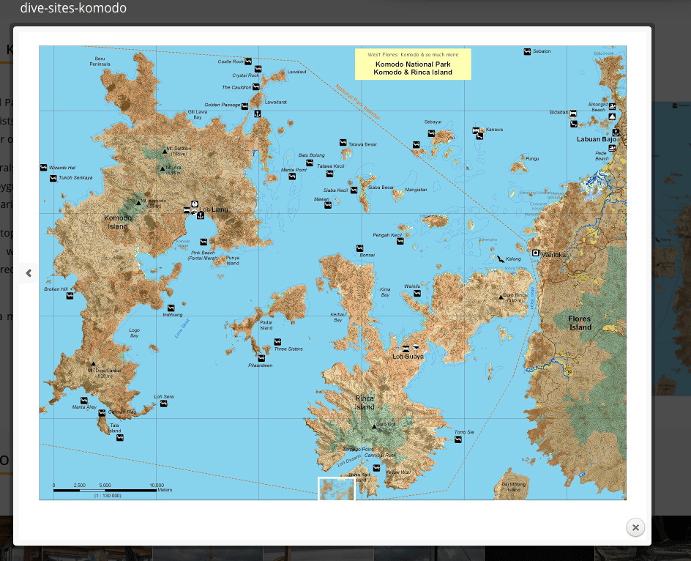691x561 pixels.
Task: Click the Werloka village marker icon
Action: tap(536, 253)
